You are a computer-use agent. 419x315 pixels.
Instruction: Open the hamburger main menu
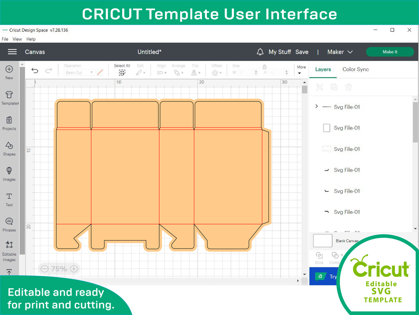[12, 52]
